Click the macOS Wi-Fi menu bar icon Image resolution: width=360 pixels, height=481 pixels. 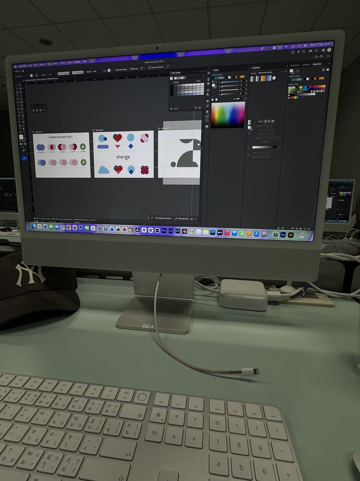(x=286, y=46)
